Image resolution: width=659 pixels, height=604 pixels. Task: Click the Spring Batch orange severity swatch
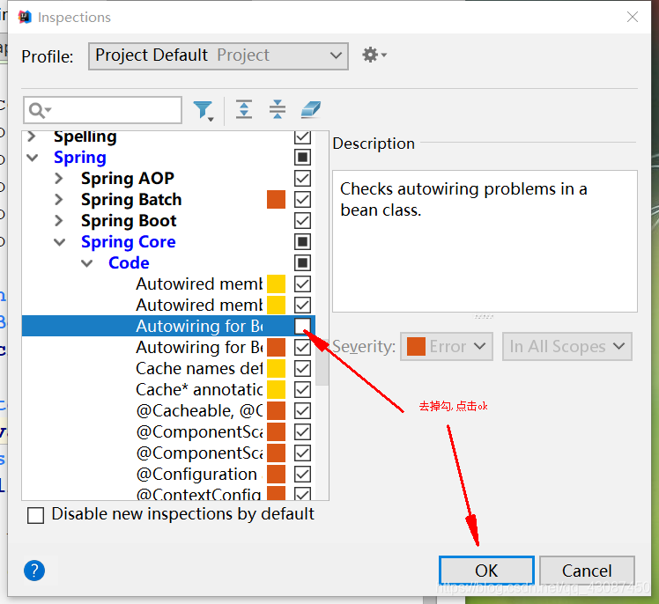[x=276, y=200]
